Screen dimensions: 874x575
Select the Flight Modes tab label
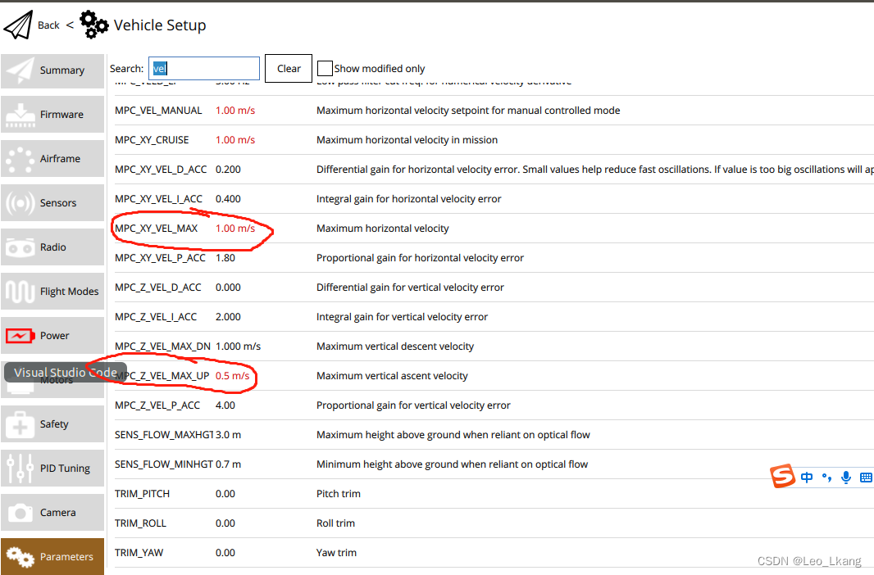pos(69,291)
